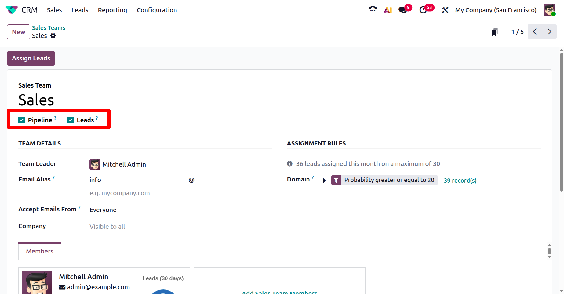564x294 pixels.
Task: Open the user avatar menu
Action: (549, 10)
